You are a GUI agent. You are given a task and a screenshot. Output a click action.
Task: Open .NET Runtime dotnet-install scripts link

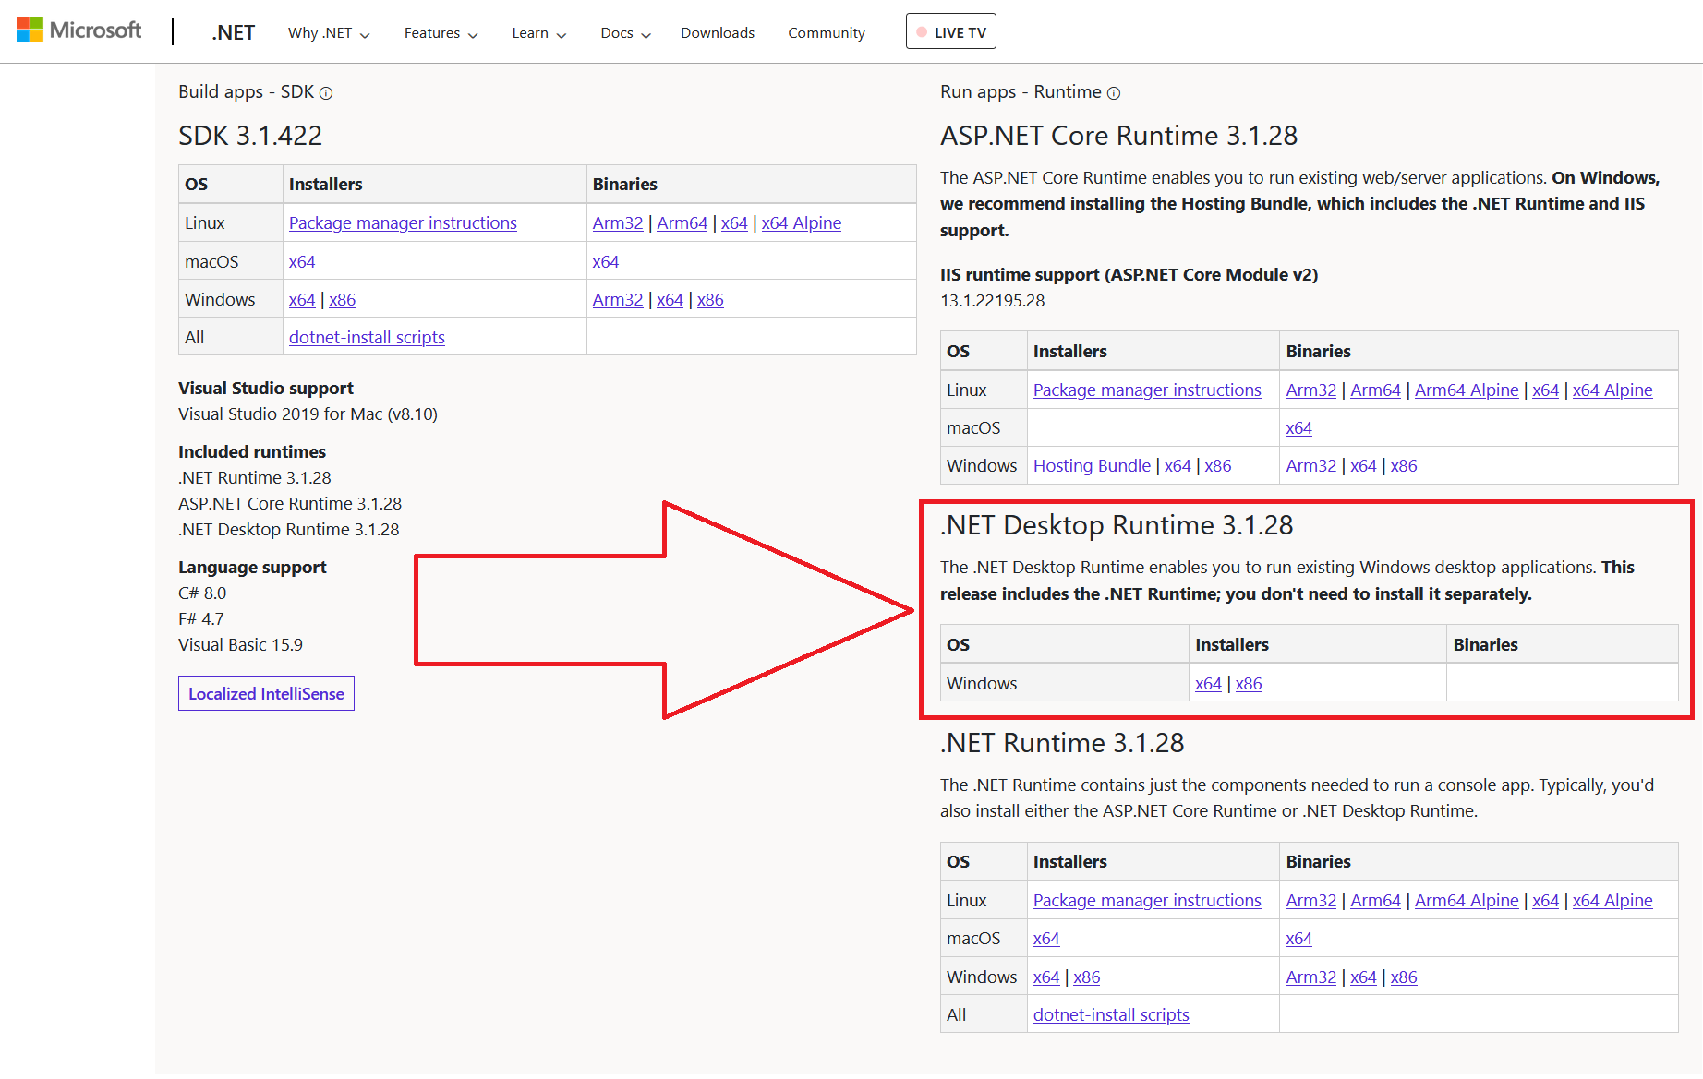click(1111, 1015)
